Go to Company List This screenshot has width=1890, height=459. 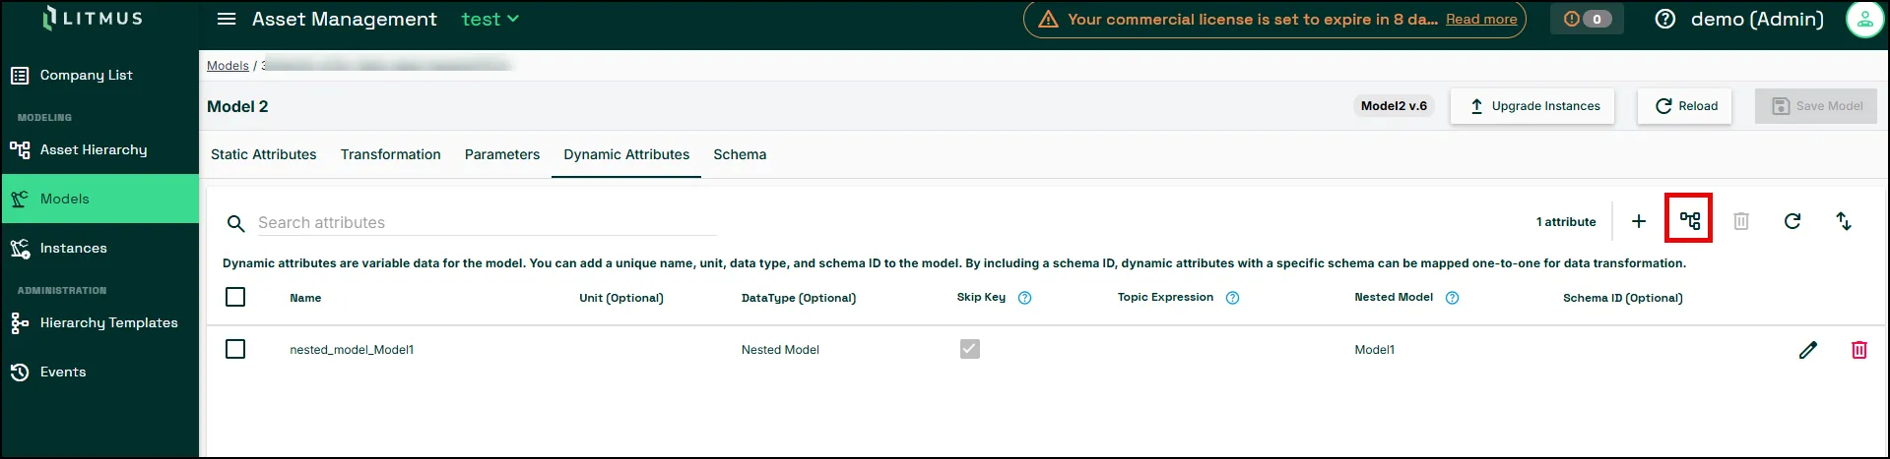click(x=99, y=75)
